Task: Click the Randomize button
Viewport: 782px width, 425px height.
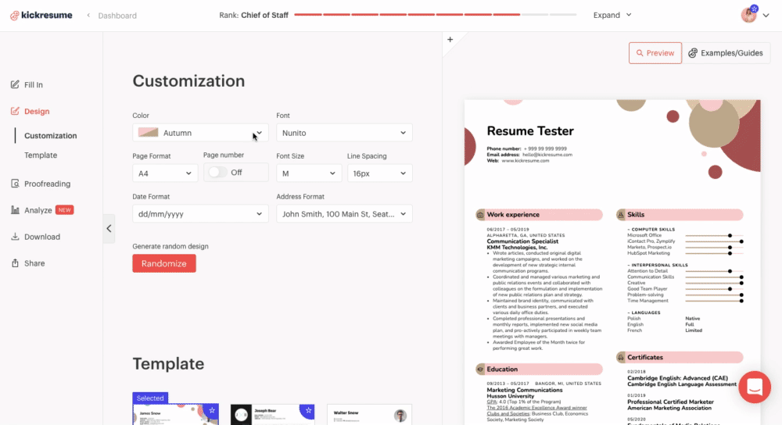Action: [x=164, y=263]
